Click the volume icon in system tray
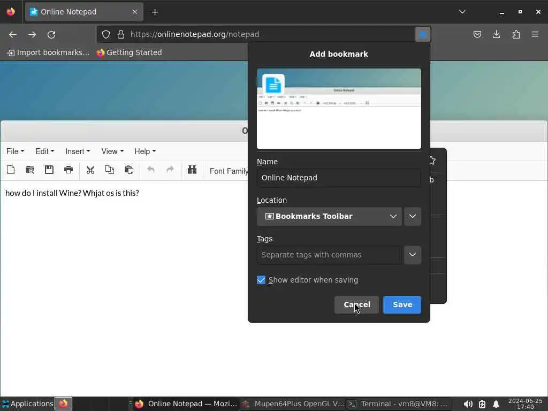548x411 pixels. pyautogui.click(x=468, y=404)
